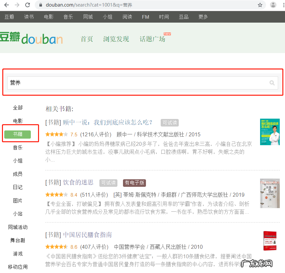285x273 pixels.
Task: Click 有电子版 badge on 饮食的迷思
Action: (134, 183)
